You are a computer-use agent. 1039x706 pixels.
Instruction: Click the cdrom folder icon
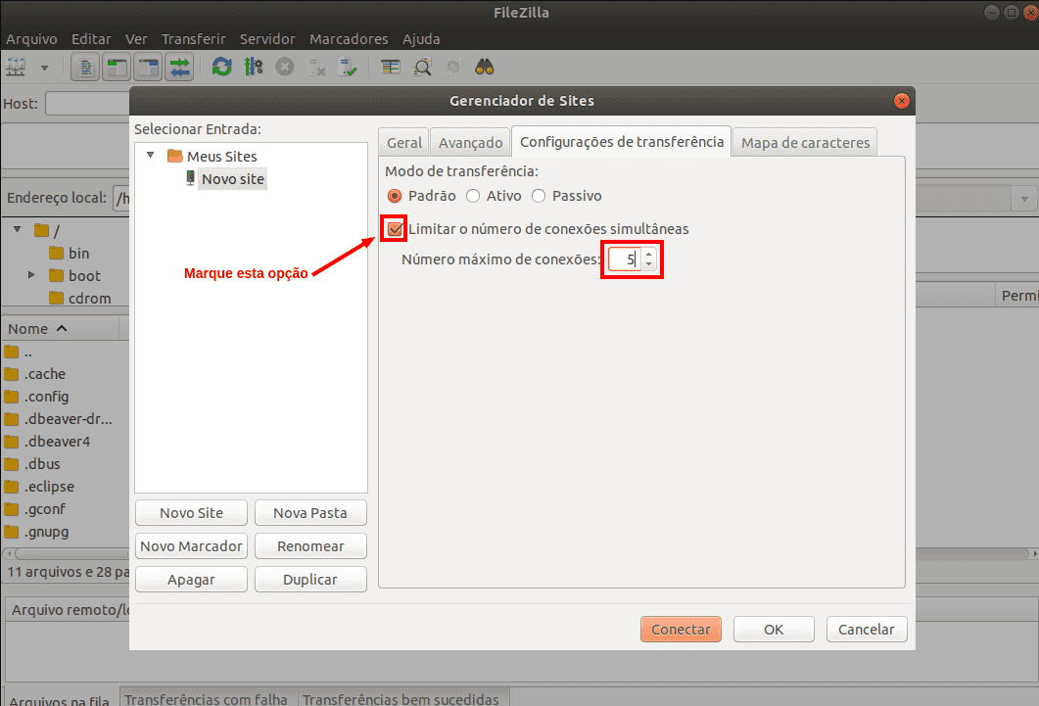57,298
